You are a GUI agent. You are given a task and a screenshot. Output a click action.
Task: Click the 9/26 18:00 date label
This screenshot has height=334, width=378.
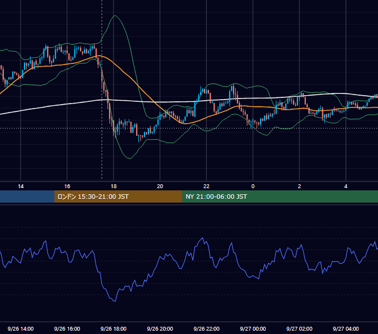(113, 328)
